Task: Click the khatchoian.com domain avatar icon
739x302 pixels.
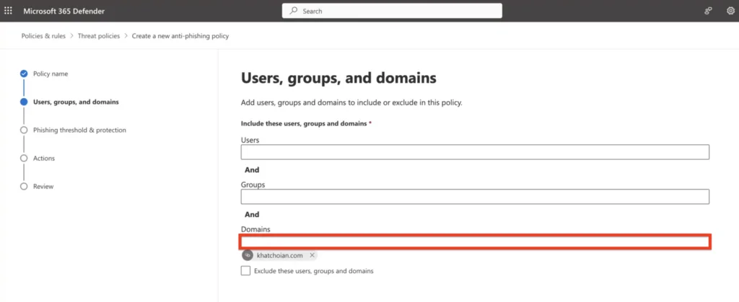Action: click(248, 255)
